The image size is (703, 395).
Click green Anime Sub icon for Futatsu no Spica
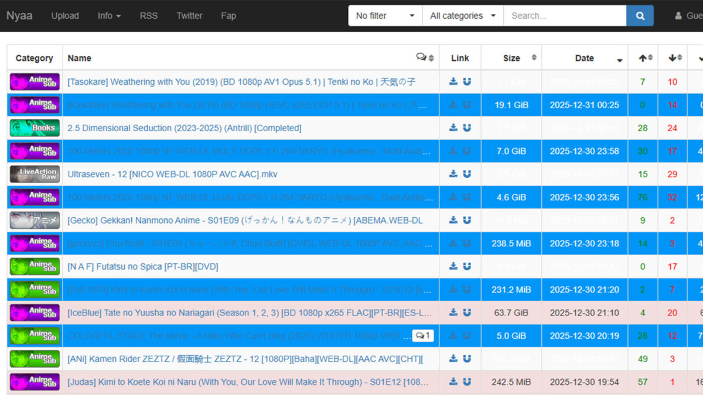(35, 266)
